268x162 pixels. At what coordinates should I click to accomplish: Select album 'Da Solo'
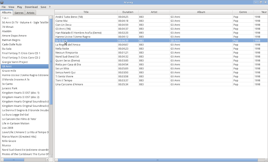coord(25,49)
